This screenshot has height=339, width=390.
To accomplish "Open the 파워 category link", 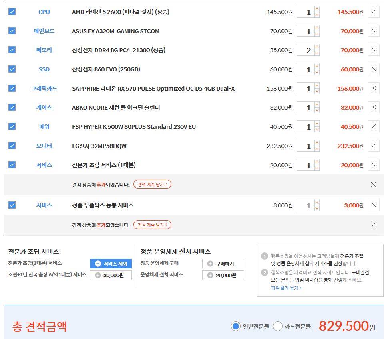I will click(44, 127).
